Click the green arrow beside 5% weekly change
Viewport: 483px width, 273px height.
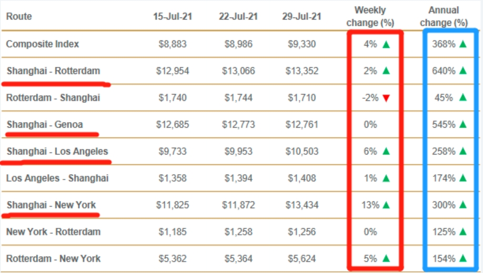(387, 258)
